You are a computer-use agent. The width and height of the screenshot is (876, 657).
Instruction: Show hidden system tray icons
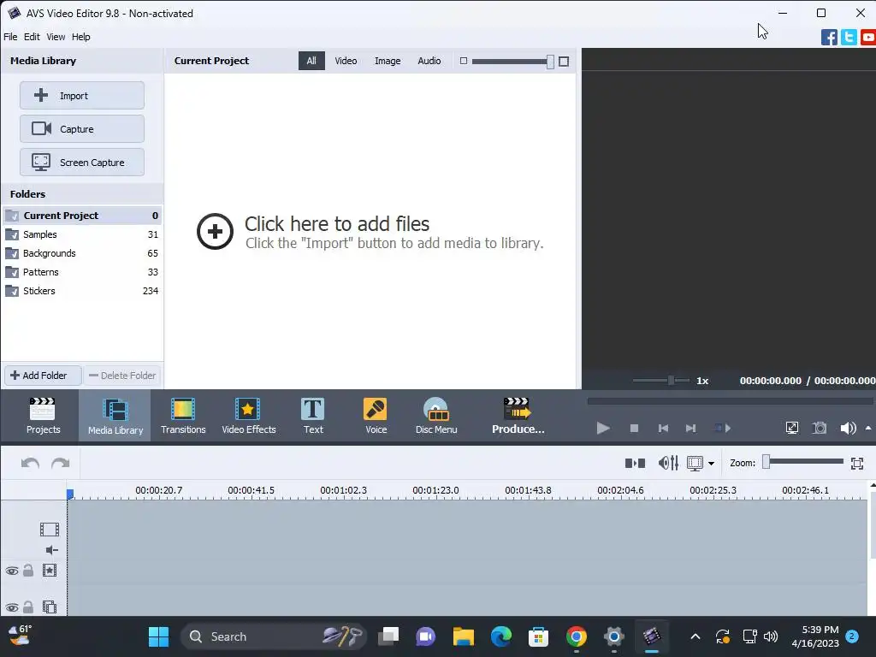coord(695,636)
